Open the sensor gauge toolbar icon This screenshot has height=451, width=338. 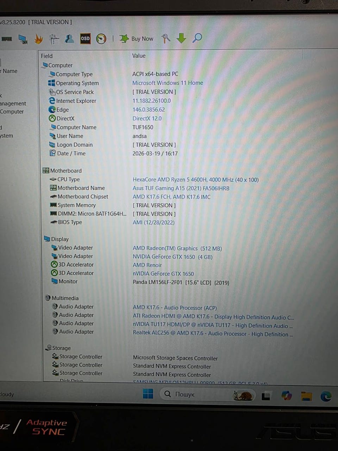tap(101, 39)
